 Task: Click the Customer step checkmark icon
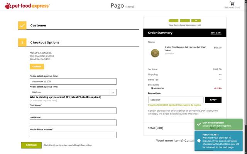coord(22,25)
